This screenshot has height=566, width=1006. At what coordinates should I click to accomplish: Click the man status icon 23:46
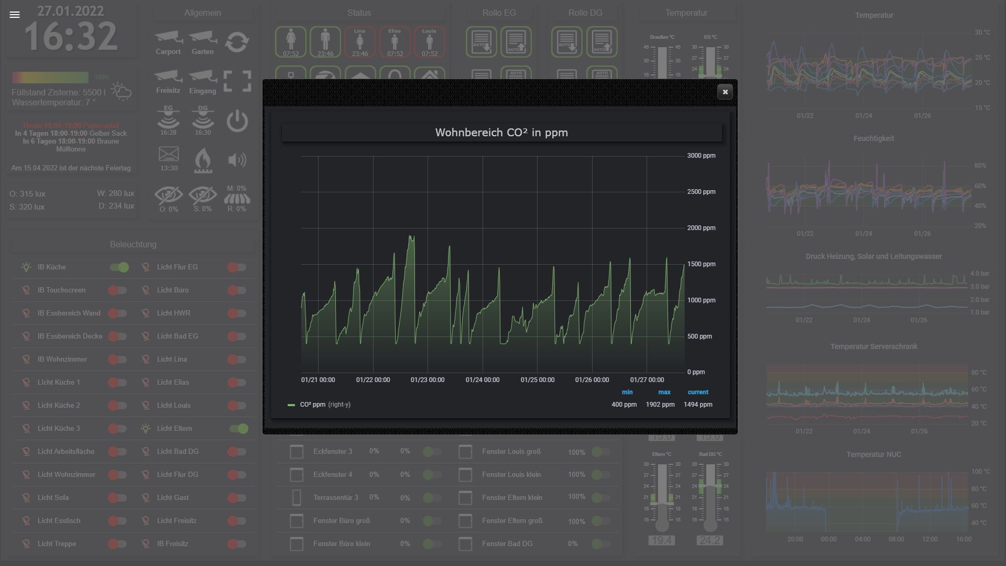click(x=325, y=42)
